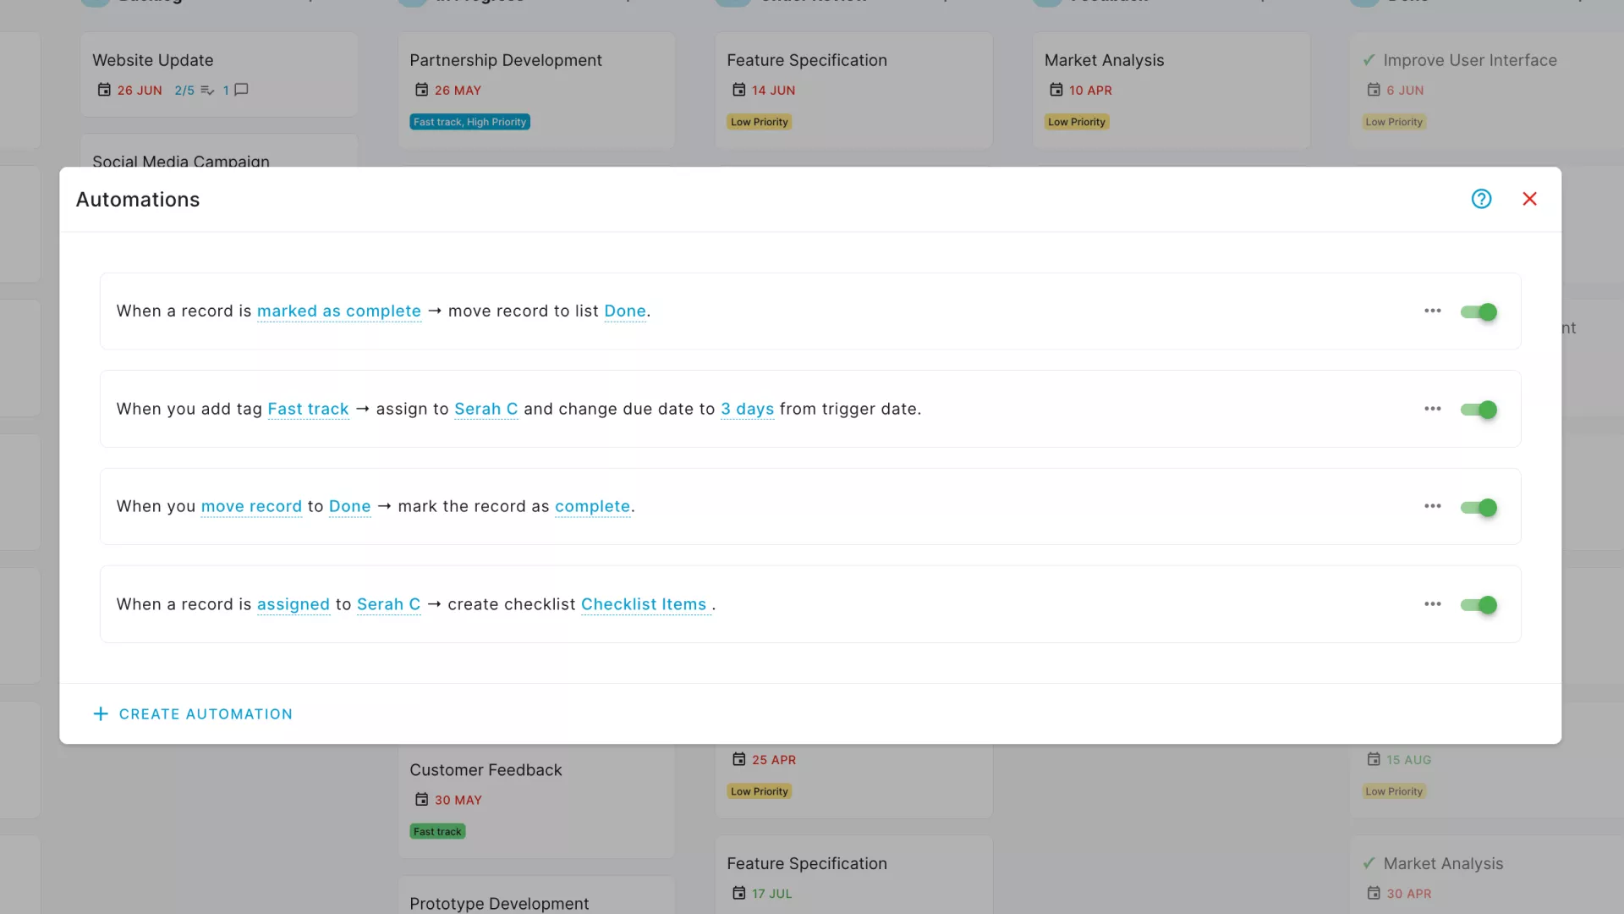The image size is (1624, 914).
Task: Open the Automations help icon
Action: pos(1481,199)
